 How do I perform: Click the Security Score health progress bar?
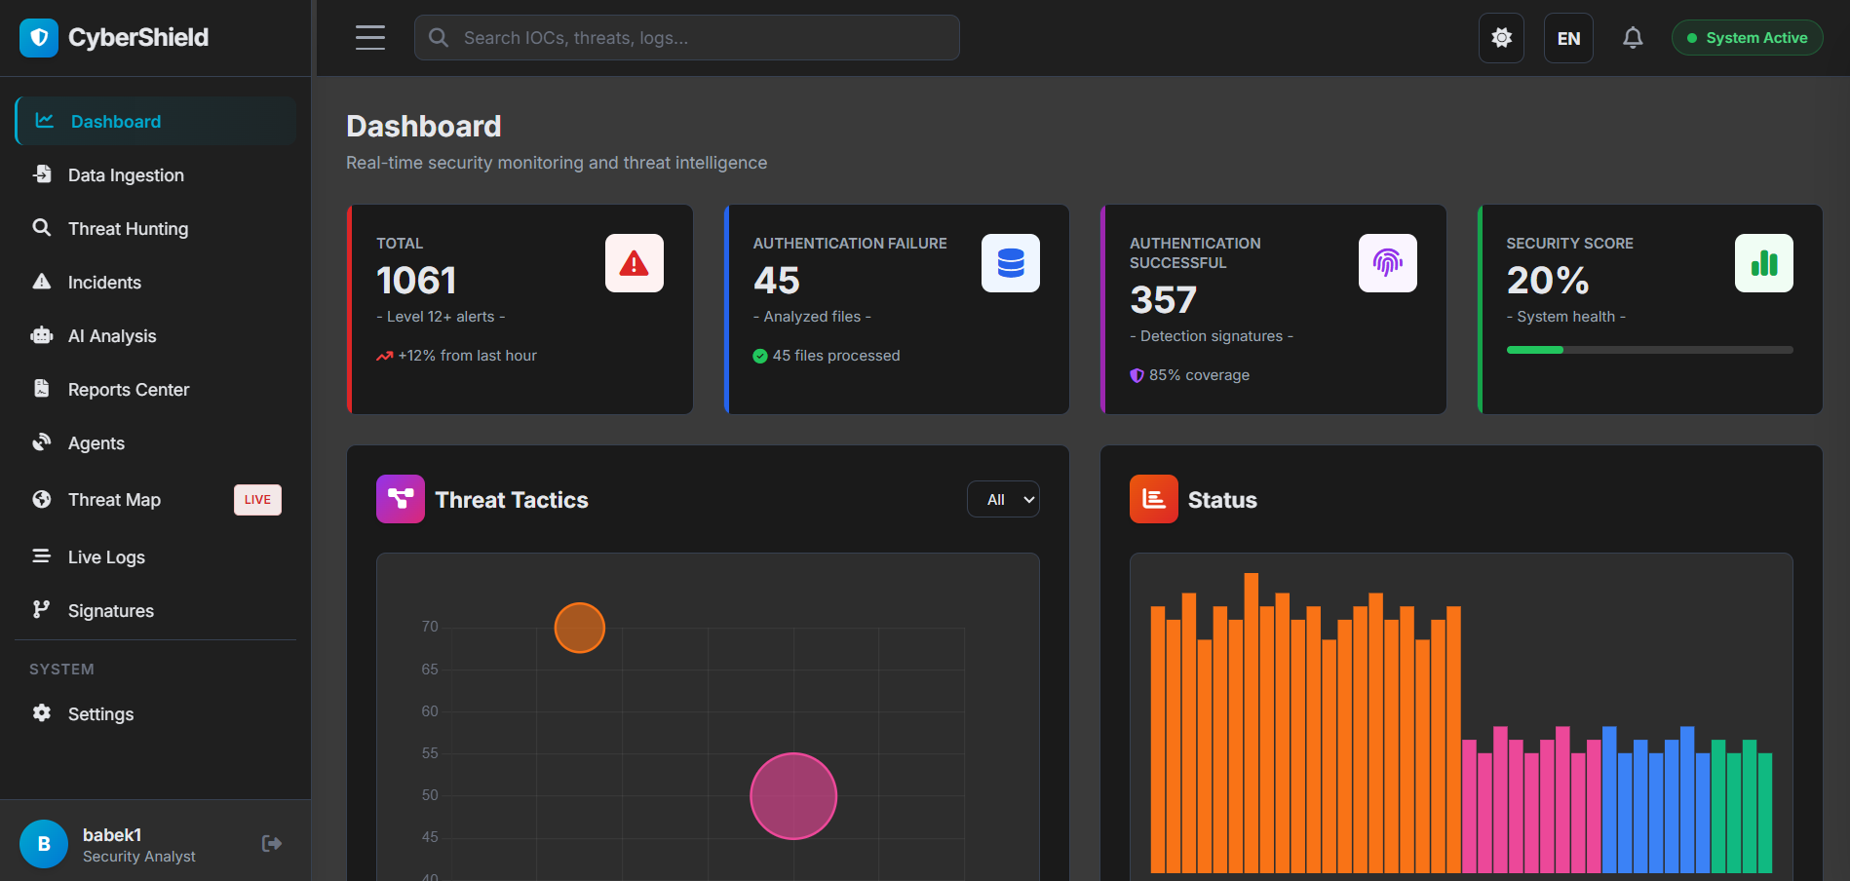1649,350
